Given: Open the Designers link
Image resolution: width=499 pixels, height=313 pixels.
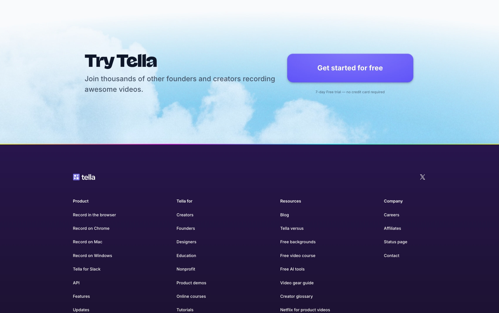Looking at the screenshot, I should click(x=187, y=242).
